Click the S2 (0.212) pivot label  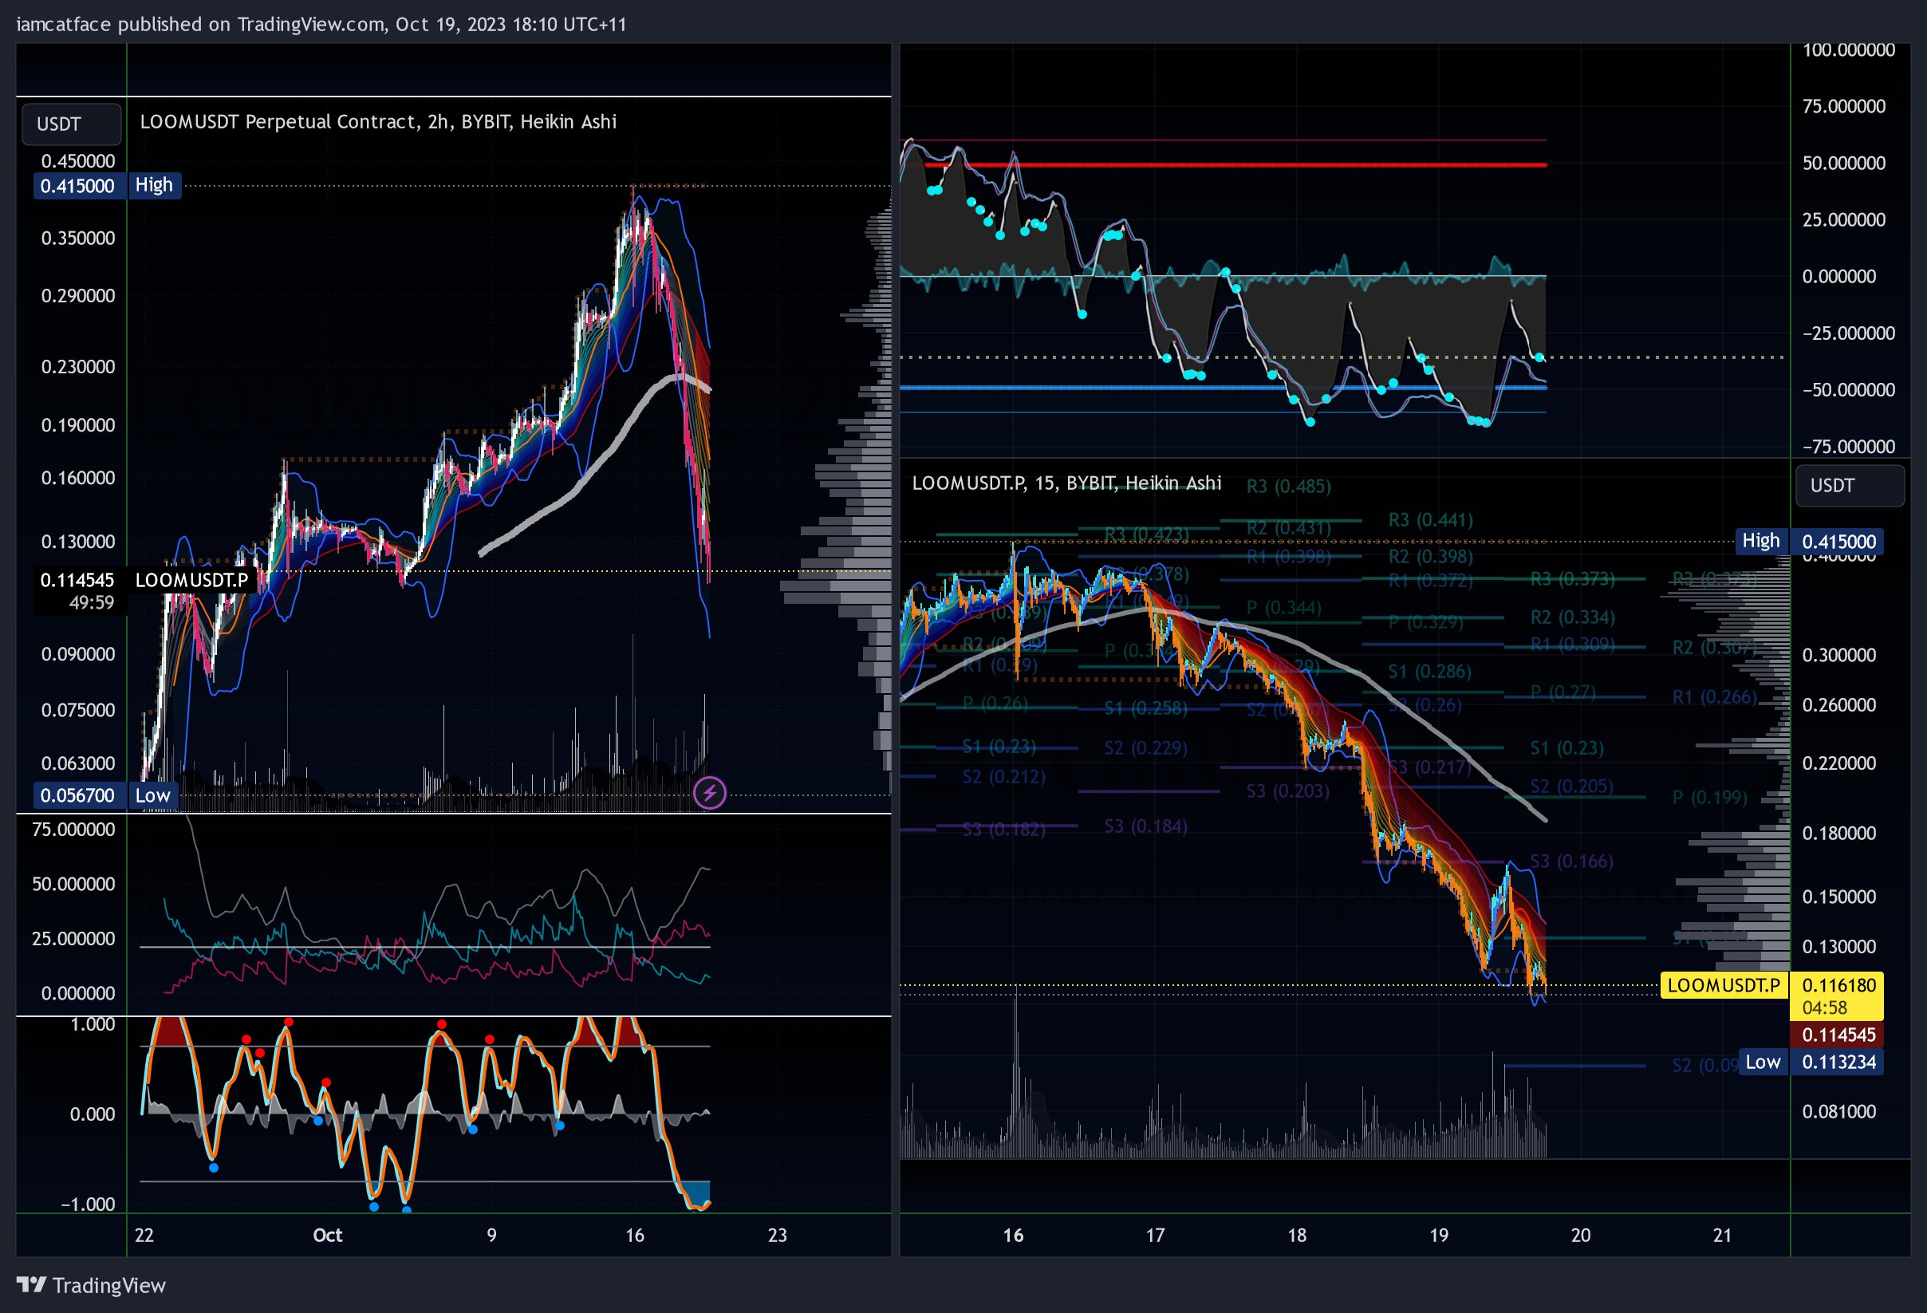point(1004,777)
